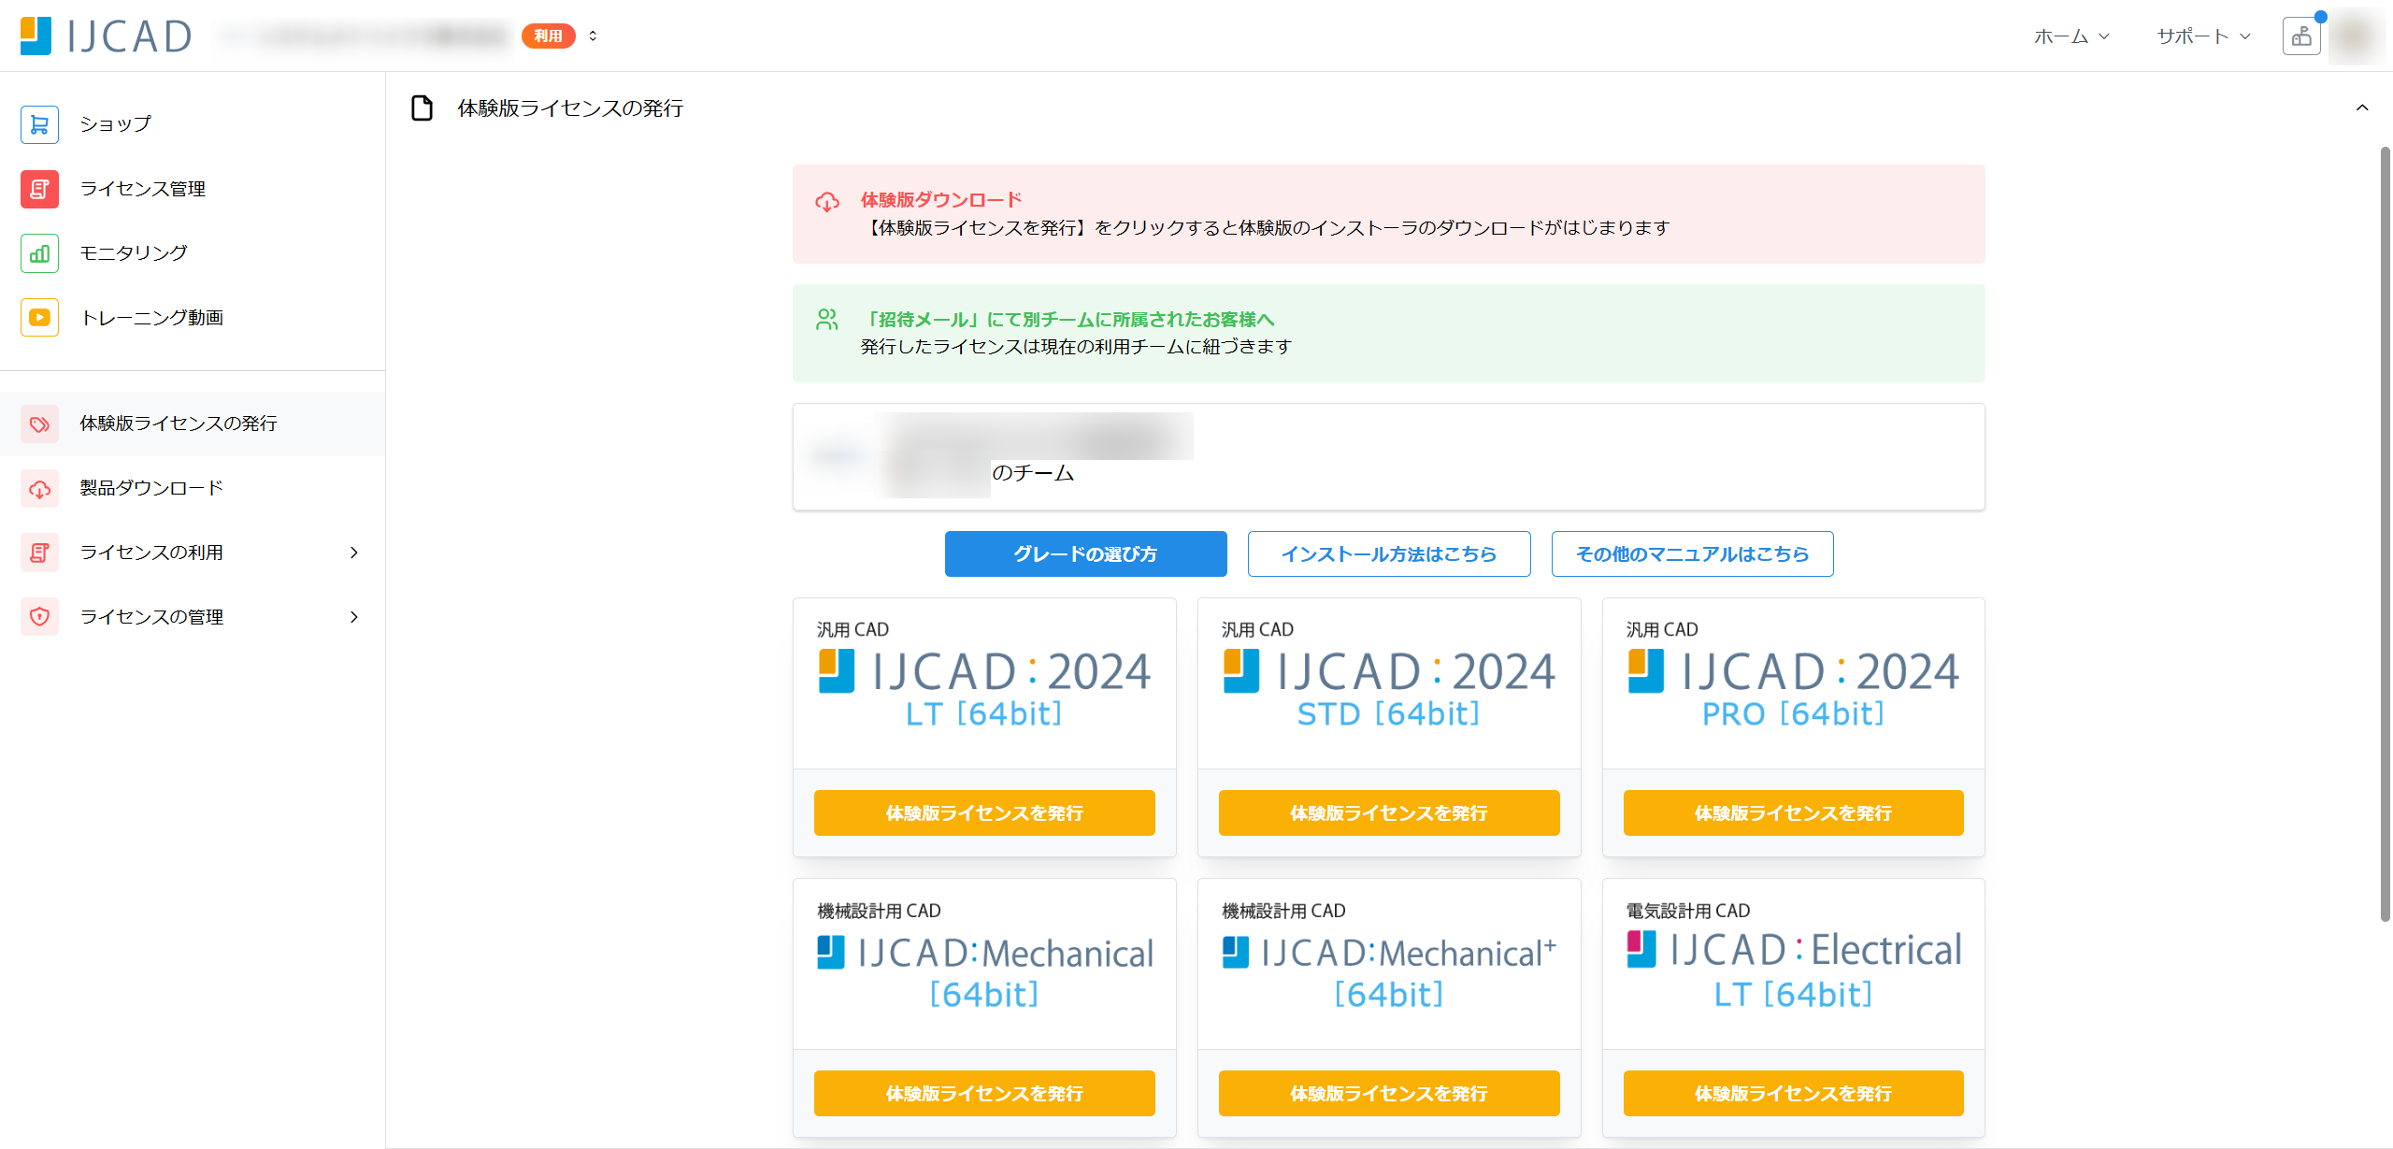Issue trial license for IJCAD 2024 LT
Screen dimensions: 2393x1149
pos(984,813)
